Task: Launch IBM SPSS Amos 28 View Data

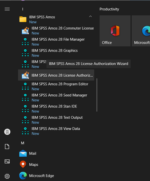Action: click(x=56, y=128)
